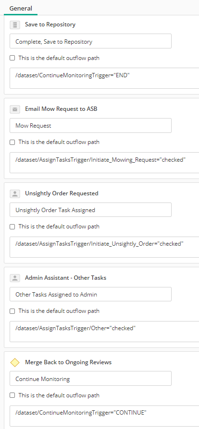Click the ContinueMonitoringTrigger="END" condition box

104,78
